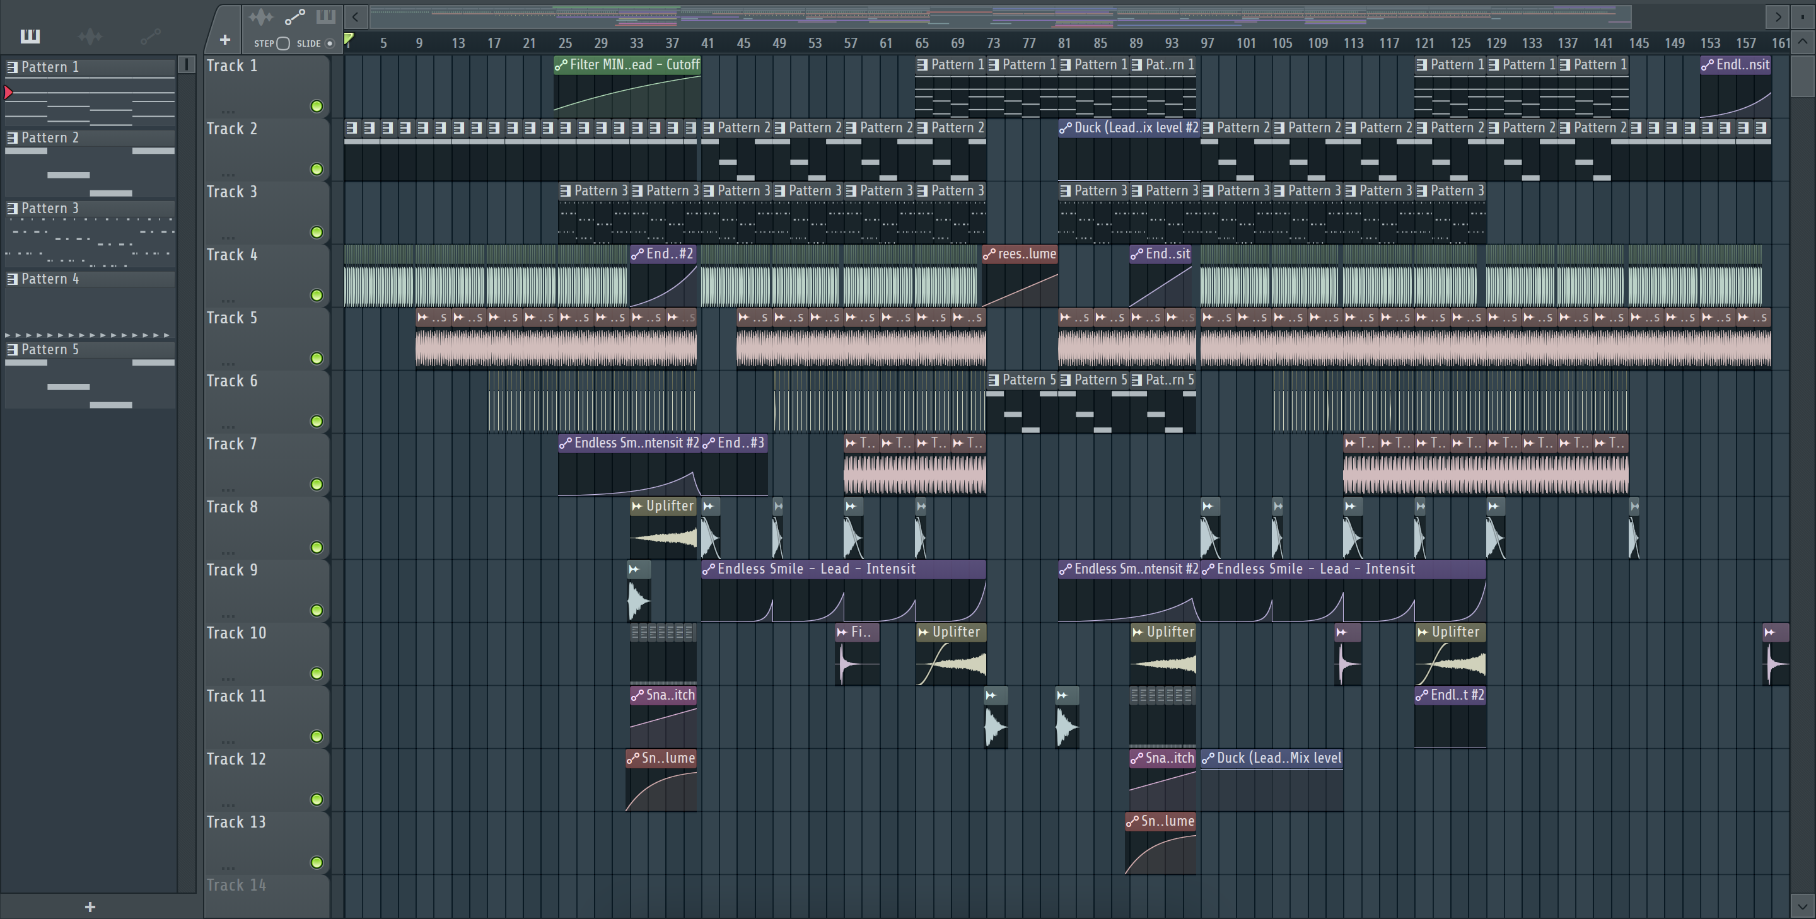Select the Track 8 header label
This screenshot has height=919, width=1816.
tap(232, 507)
